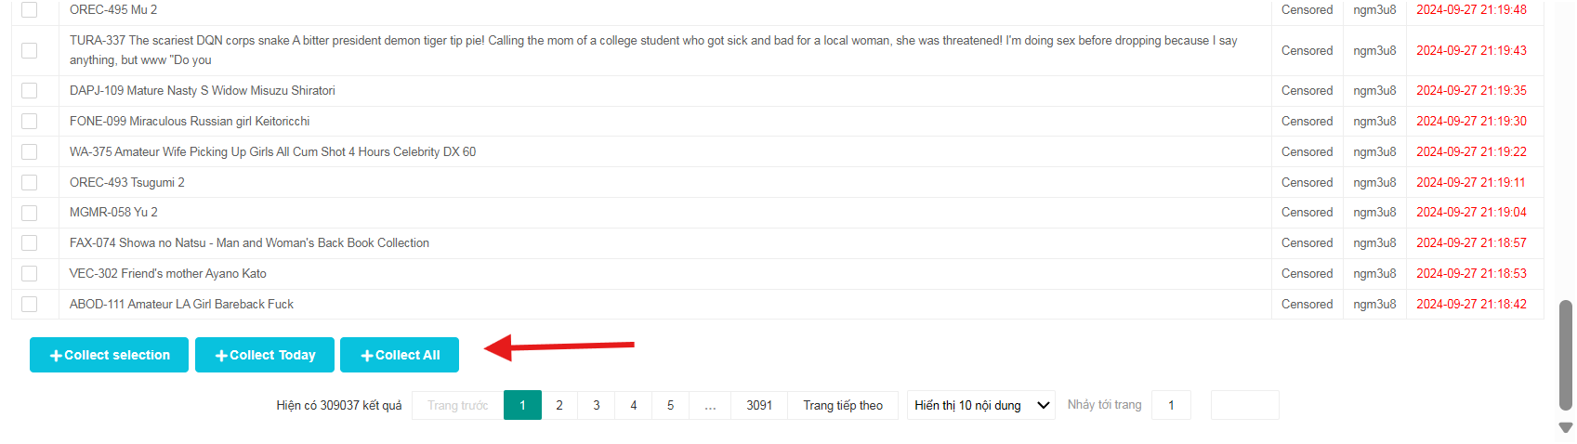This screenshot has height=444, width=1577.
Task: Open the 'Hiển thị 10 nội dung' dropdown
Action: pos(980,405)
